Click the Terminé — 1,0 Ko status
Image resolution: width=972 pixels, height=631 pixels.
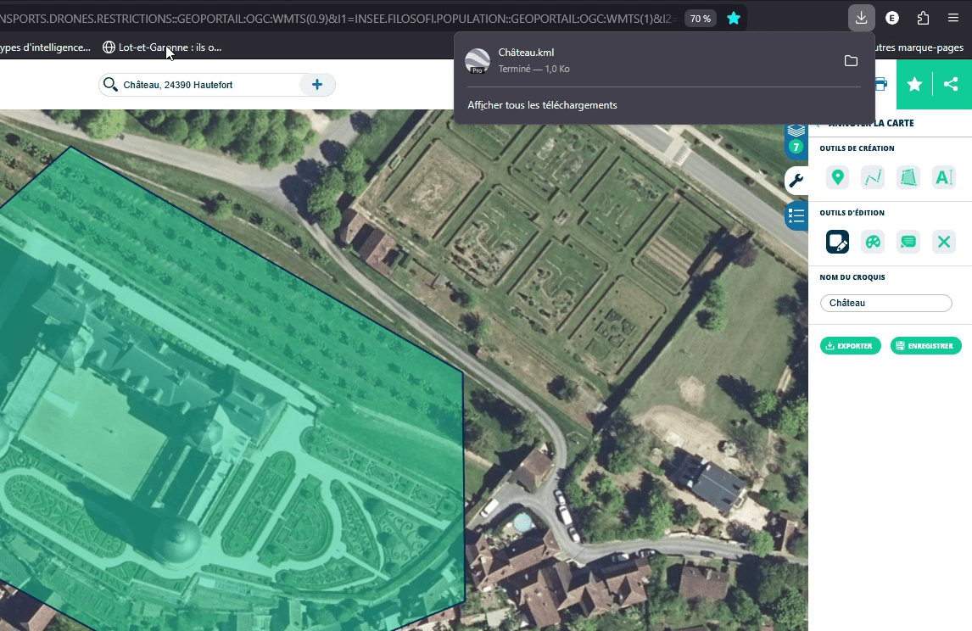point(533,69)
